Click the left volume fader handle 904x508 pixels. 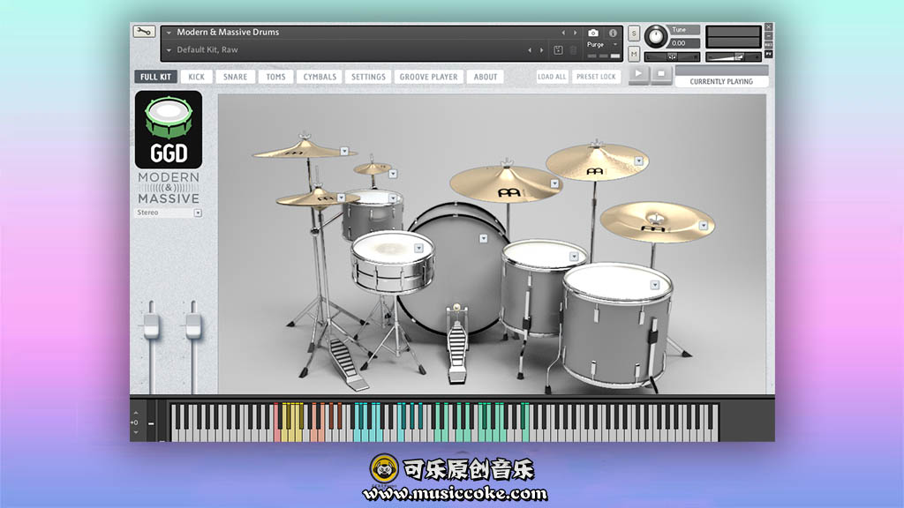(150, 326)
